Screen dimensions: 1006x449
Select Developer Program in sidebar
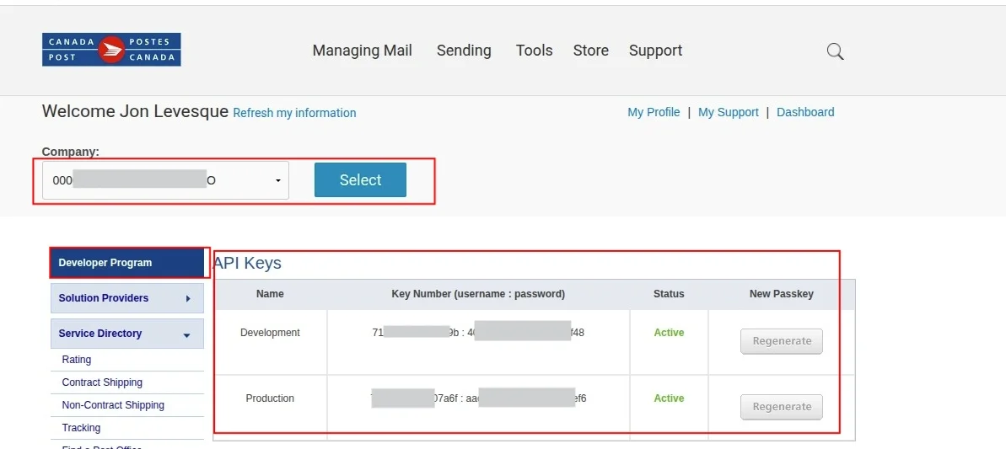pyautogui.click(x=127, y=263)
